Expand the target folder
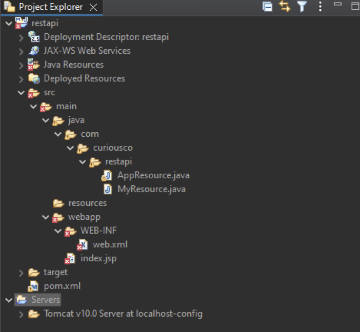Viewport: 360px width, 332px height. coord(21,273)
